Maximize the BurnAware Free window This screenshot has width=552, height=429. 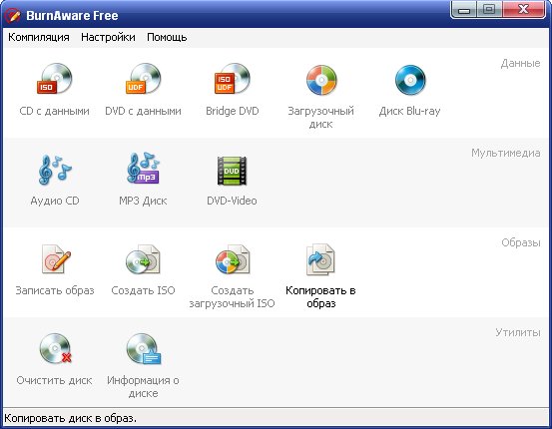click(x=489, y=10)
